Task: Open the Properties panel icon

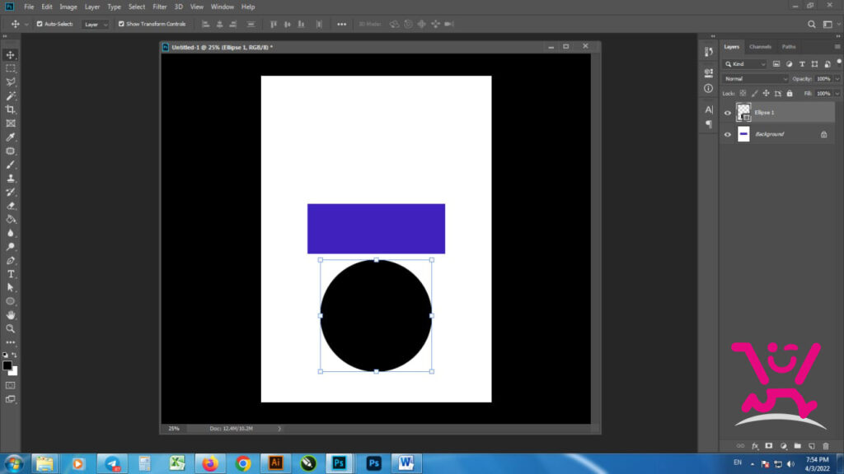Action: 708,72
